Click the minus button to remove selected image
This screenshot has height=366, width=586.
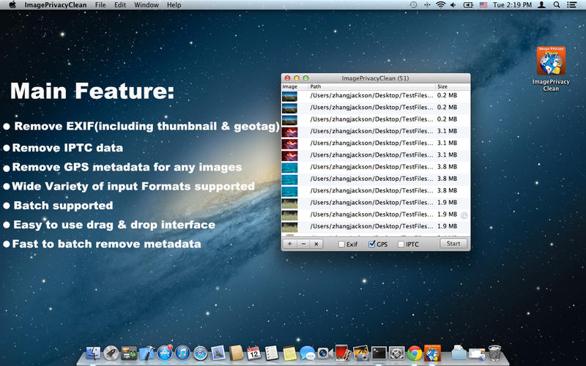[303, 244]
